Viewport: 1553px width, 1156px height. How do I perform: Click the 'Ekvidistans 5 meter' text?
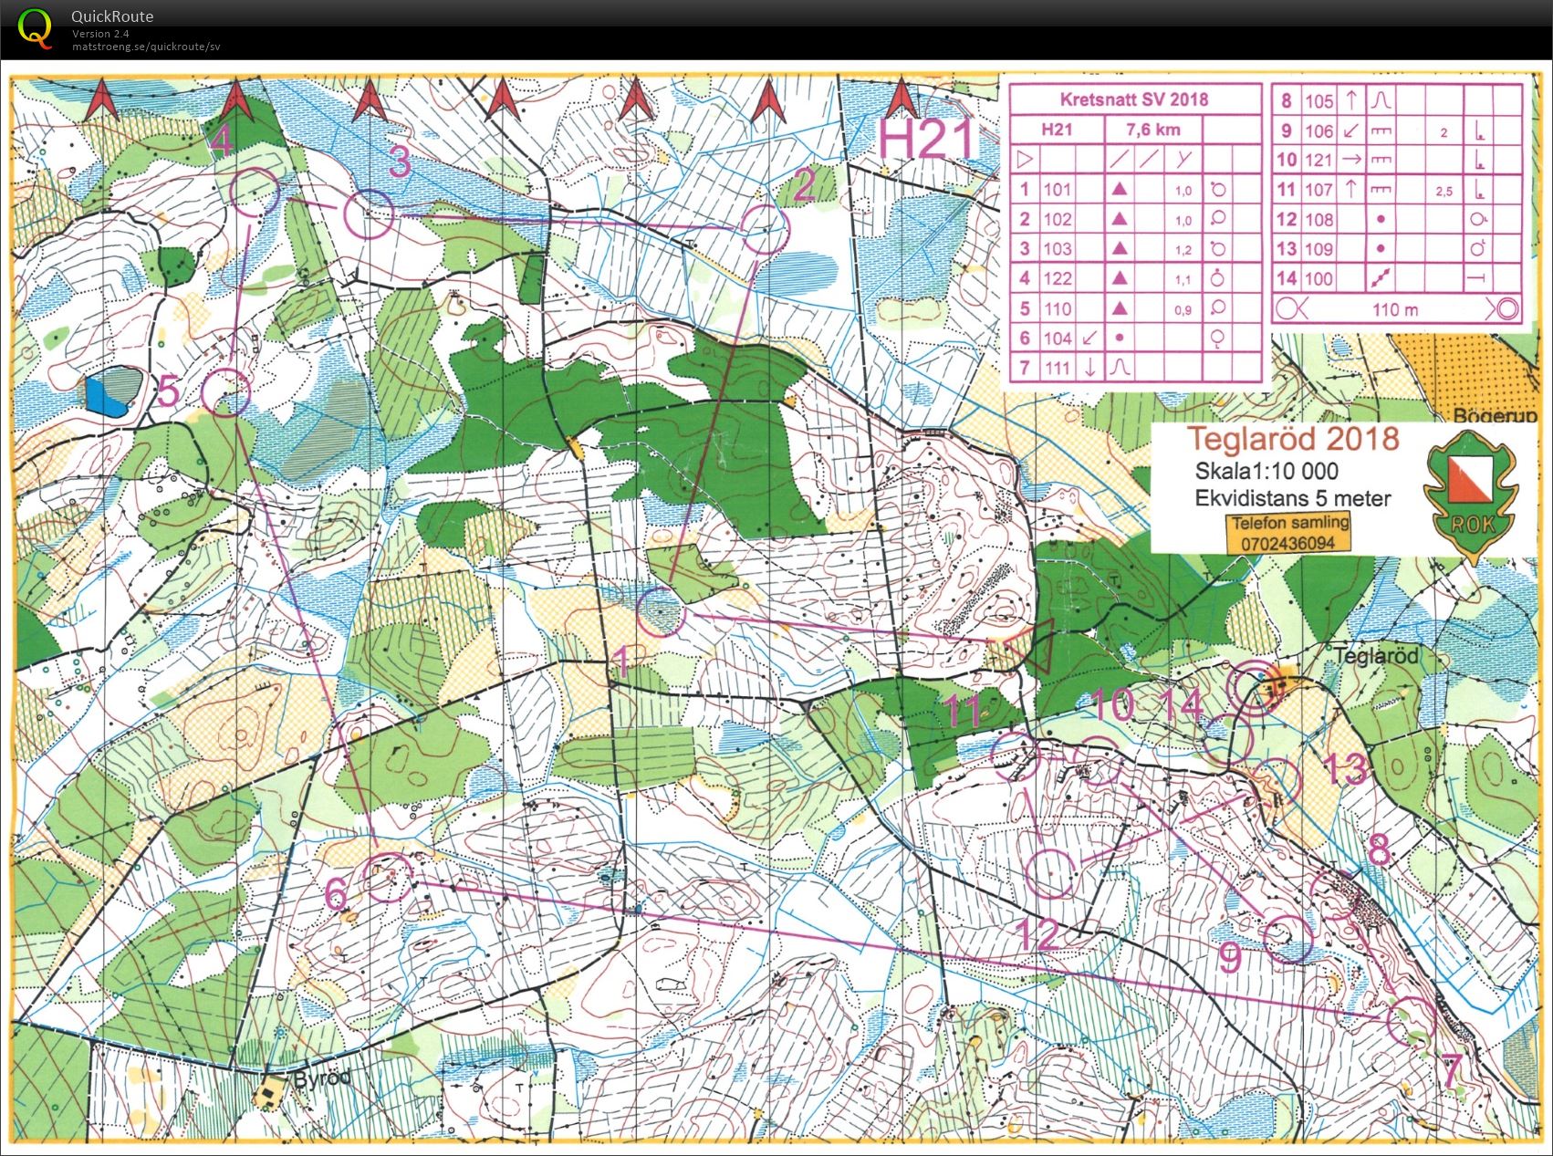(x=1293, y=498)
